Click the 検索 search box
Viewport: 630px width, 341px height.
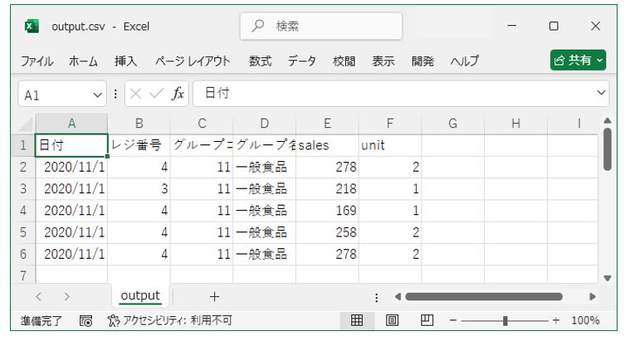[x=321, y=26]
